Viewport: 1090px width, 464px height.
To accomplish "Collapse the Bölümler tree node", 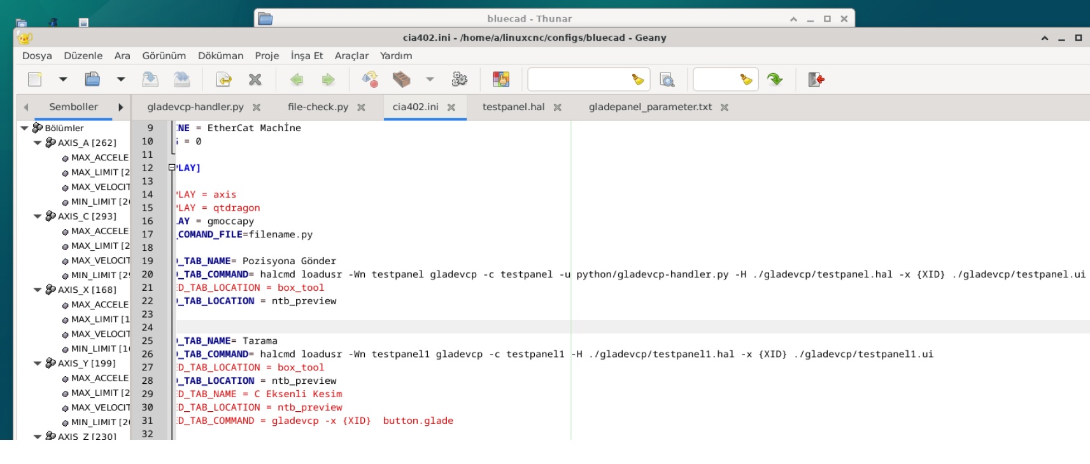I will coord(24,128).
